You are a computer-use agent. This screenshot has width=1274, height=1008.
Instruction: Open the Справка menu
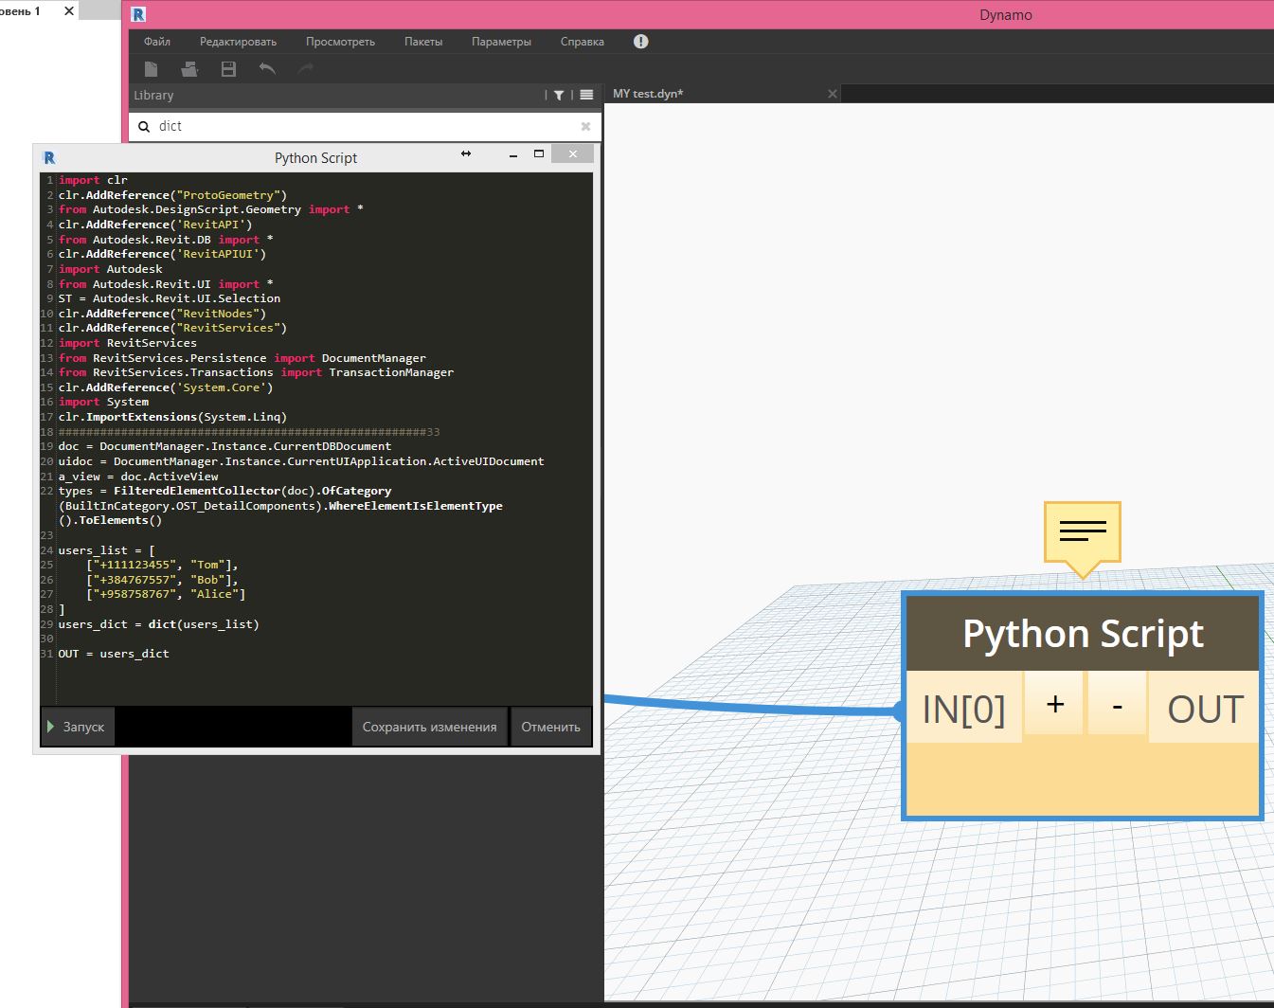pos(582,42)
